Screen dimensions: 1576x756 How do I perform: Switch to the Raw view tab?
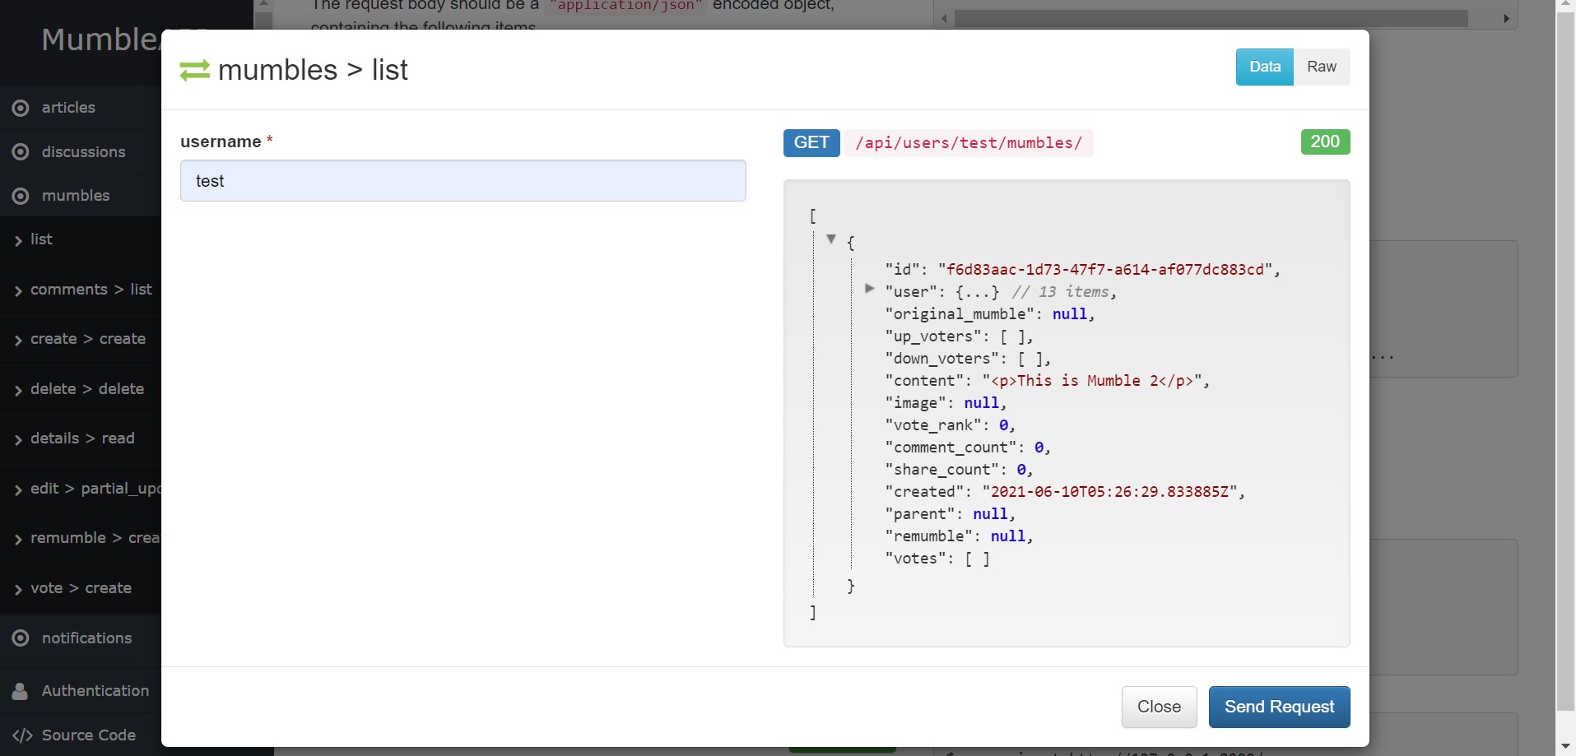point(1322,67)
